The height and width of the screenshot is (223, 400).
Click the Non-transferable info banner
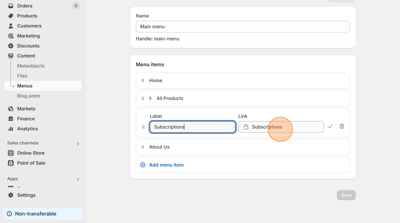(43, 214)
